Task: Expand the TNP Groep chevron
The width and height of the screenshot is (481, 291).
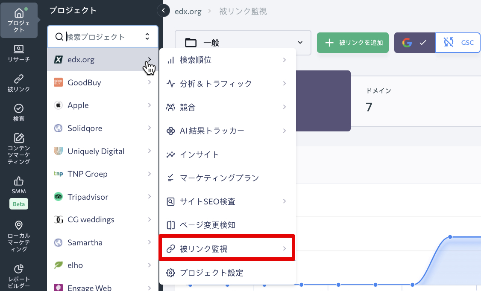Action: pos(150,174)
